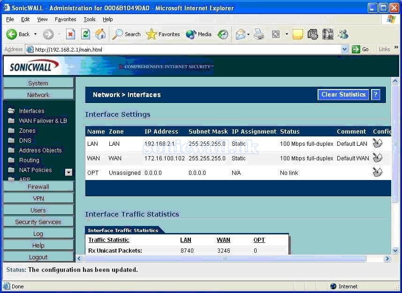Stop page loading with Stop icon
The image size is (402, 293).
[70, 34]
